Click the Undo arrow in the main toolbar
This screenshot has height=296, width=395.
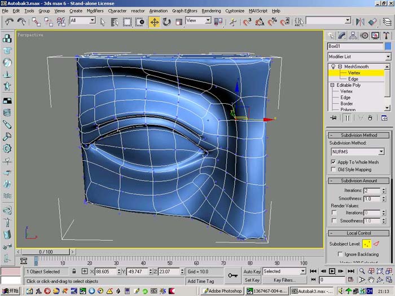pos(9,21)
